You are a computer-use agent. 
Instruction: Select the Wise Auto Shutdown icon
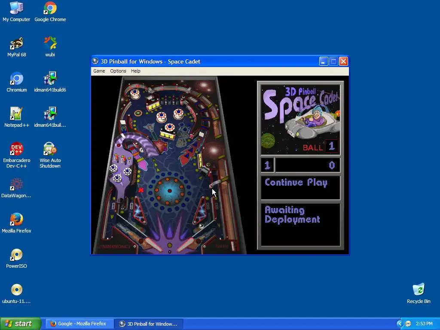click(50, 155)
